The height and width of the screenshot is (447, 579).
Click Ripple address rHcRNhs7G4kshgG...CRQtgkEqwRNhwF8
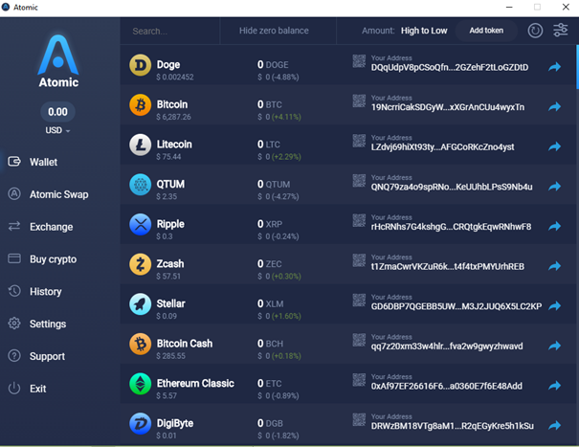(x=451, y=227)
